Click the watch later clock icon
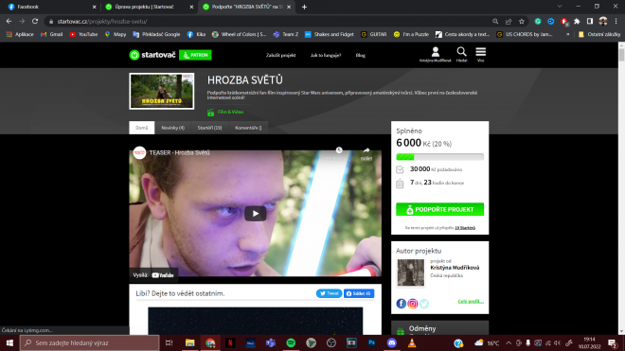The image size is (625, 351). [339, 150]
